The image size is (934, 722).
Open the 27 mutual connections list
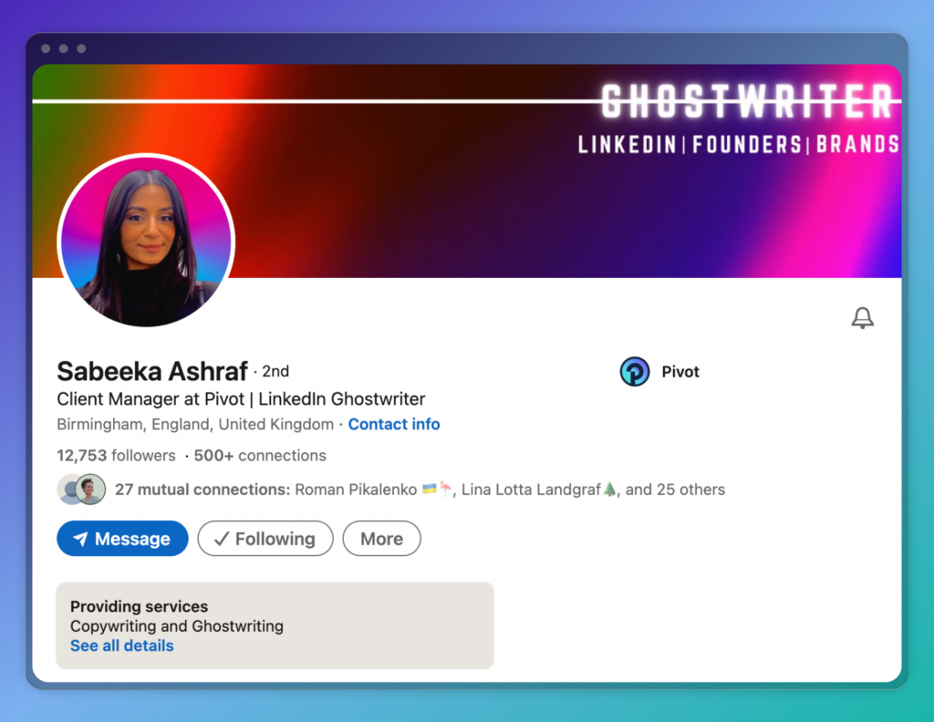[x=202, y=490]
